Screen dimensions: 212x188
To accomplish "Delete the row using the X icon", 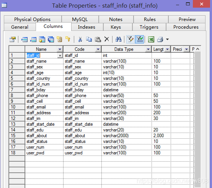I will pos(107,39).
